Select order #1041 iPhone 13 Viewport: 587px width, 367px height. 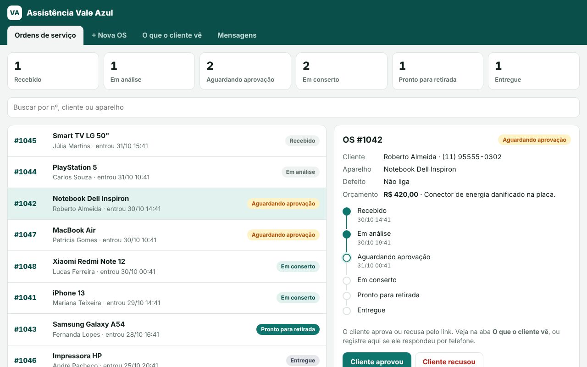pos(167,298)
